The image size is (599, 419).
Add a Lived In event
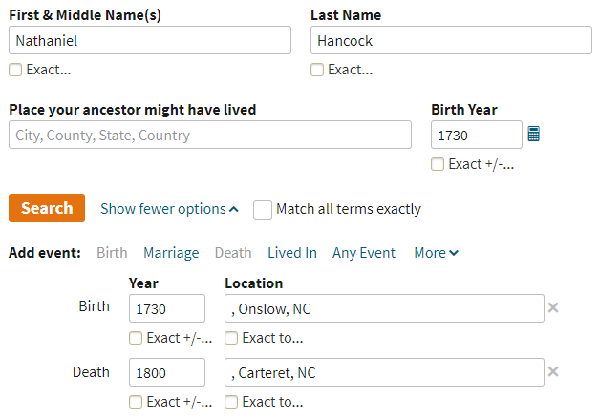[292, 253]
